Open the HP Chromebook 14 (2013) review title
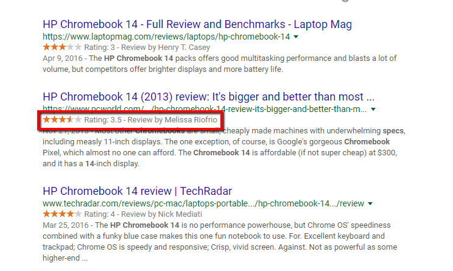This screenshot has height=271, width=453. (x=208, y=97)
